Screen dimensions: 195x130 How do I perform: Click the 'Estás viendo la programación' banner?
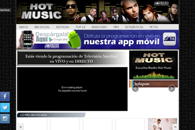(72, 58)
